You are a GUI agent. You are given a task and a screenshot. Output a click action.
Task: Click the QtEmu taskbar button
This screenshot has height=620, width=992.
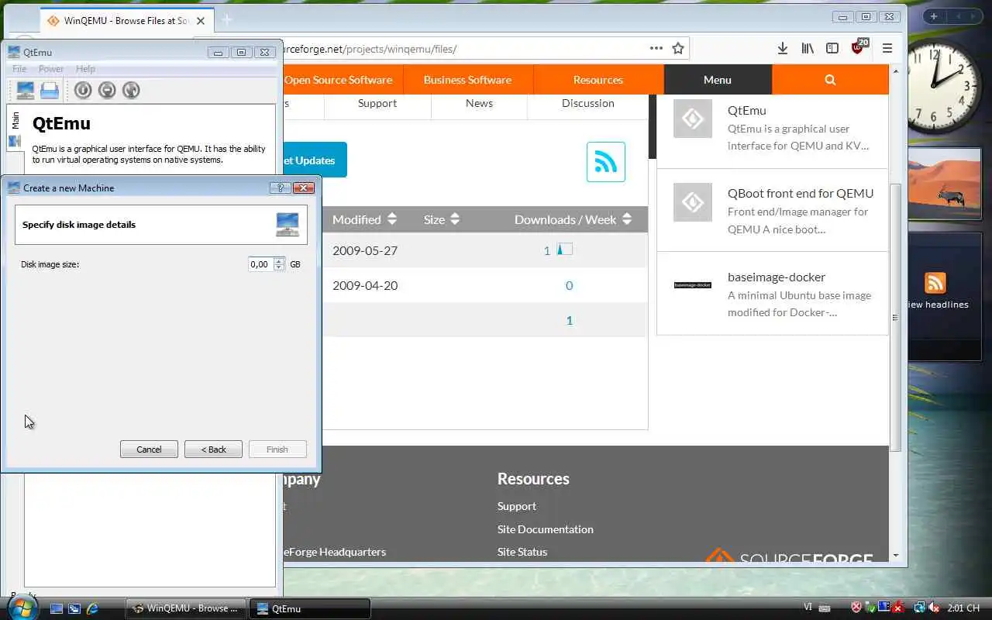point(310,608)
